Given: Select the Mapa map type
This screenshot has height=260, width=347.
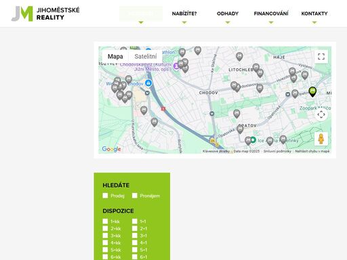Looking at the screenshot, I should (115, 56).
